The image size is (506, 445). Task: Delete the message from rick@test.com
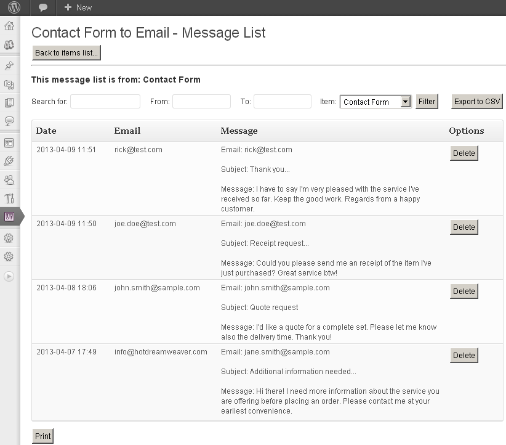click(x=464, y=153)
